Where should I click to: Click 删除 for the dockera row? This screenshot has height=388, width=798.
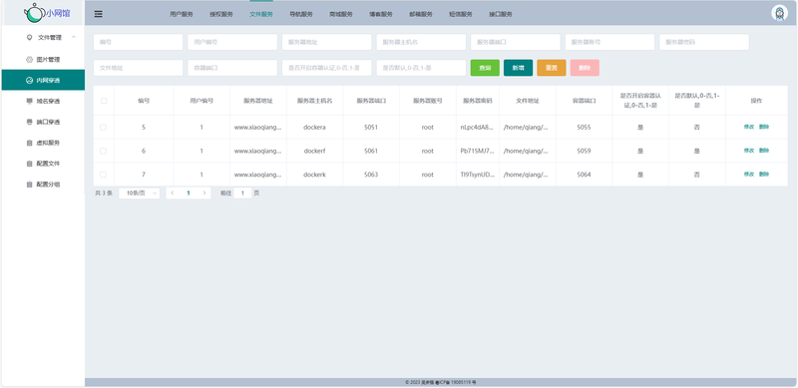[764, 128]
